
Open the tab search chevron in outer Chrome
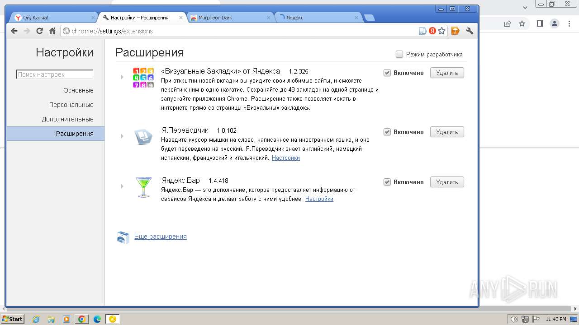525,7
